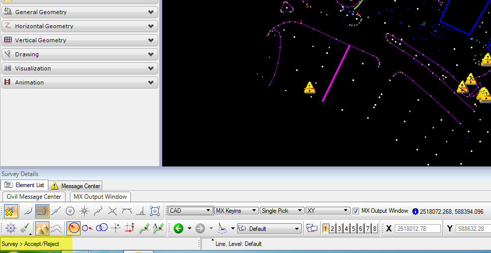Select the Midpoint snap tool
Viewport: 491px width, 253px height.
pos(56,211)
